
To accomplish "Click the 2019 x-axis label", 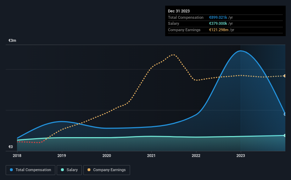I will (x=62, y=156).
